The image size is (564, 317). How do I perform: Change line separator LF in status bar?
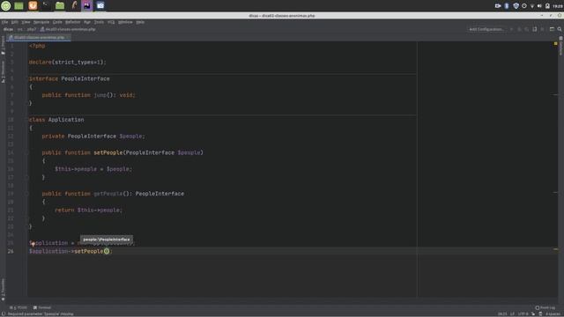[512, 313]
